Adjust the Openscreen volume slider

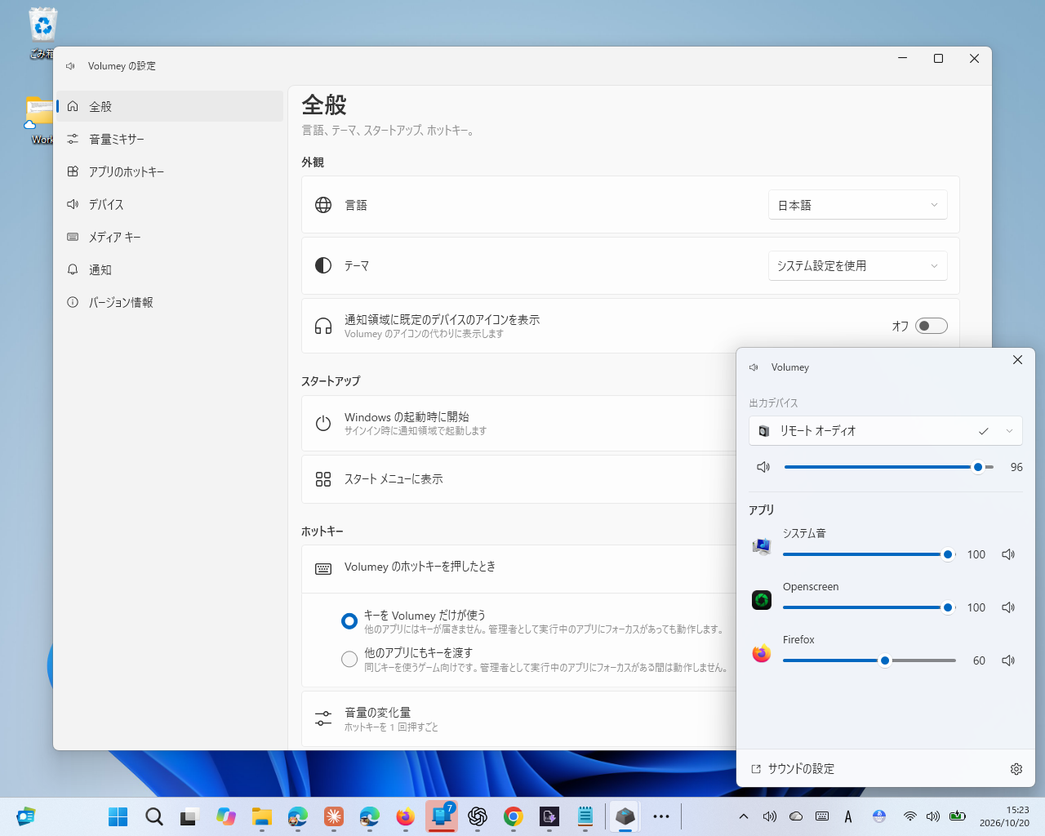coord(869,607)
